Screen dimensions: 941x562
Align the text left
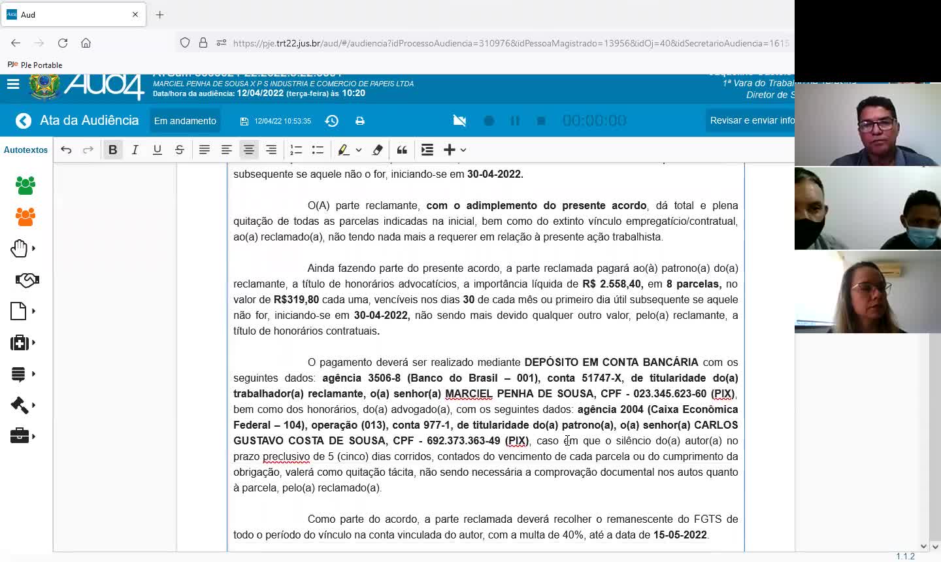tap(227, 150)
